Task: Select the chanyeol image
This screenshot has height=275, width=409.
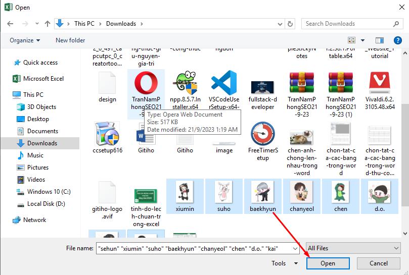Action: (x=302, y=196)
